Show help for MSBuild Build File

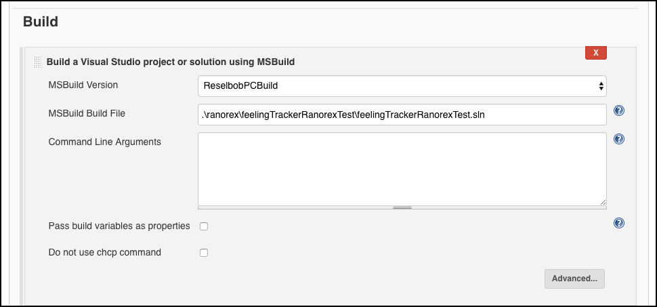(619, 110)
